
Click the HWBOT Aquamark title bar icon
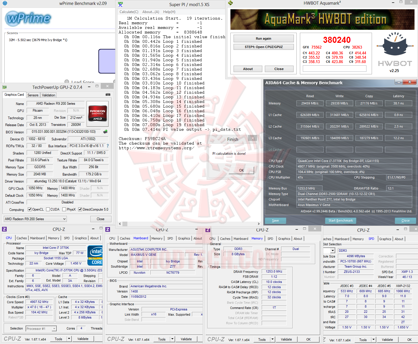[x=230, y=3]
